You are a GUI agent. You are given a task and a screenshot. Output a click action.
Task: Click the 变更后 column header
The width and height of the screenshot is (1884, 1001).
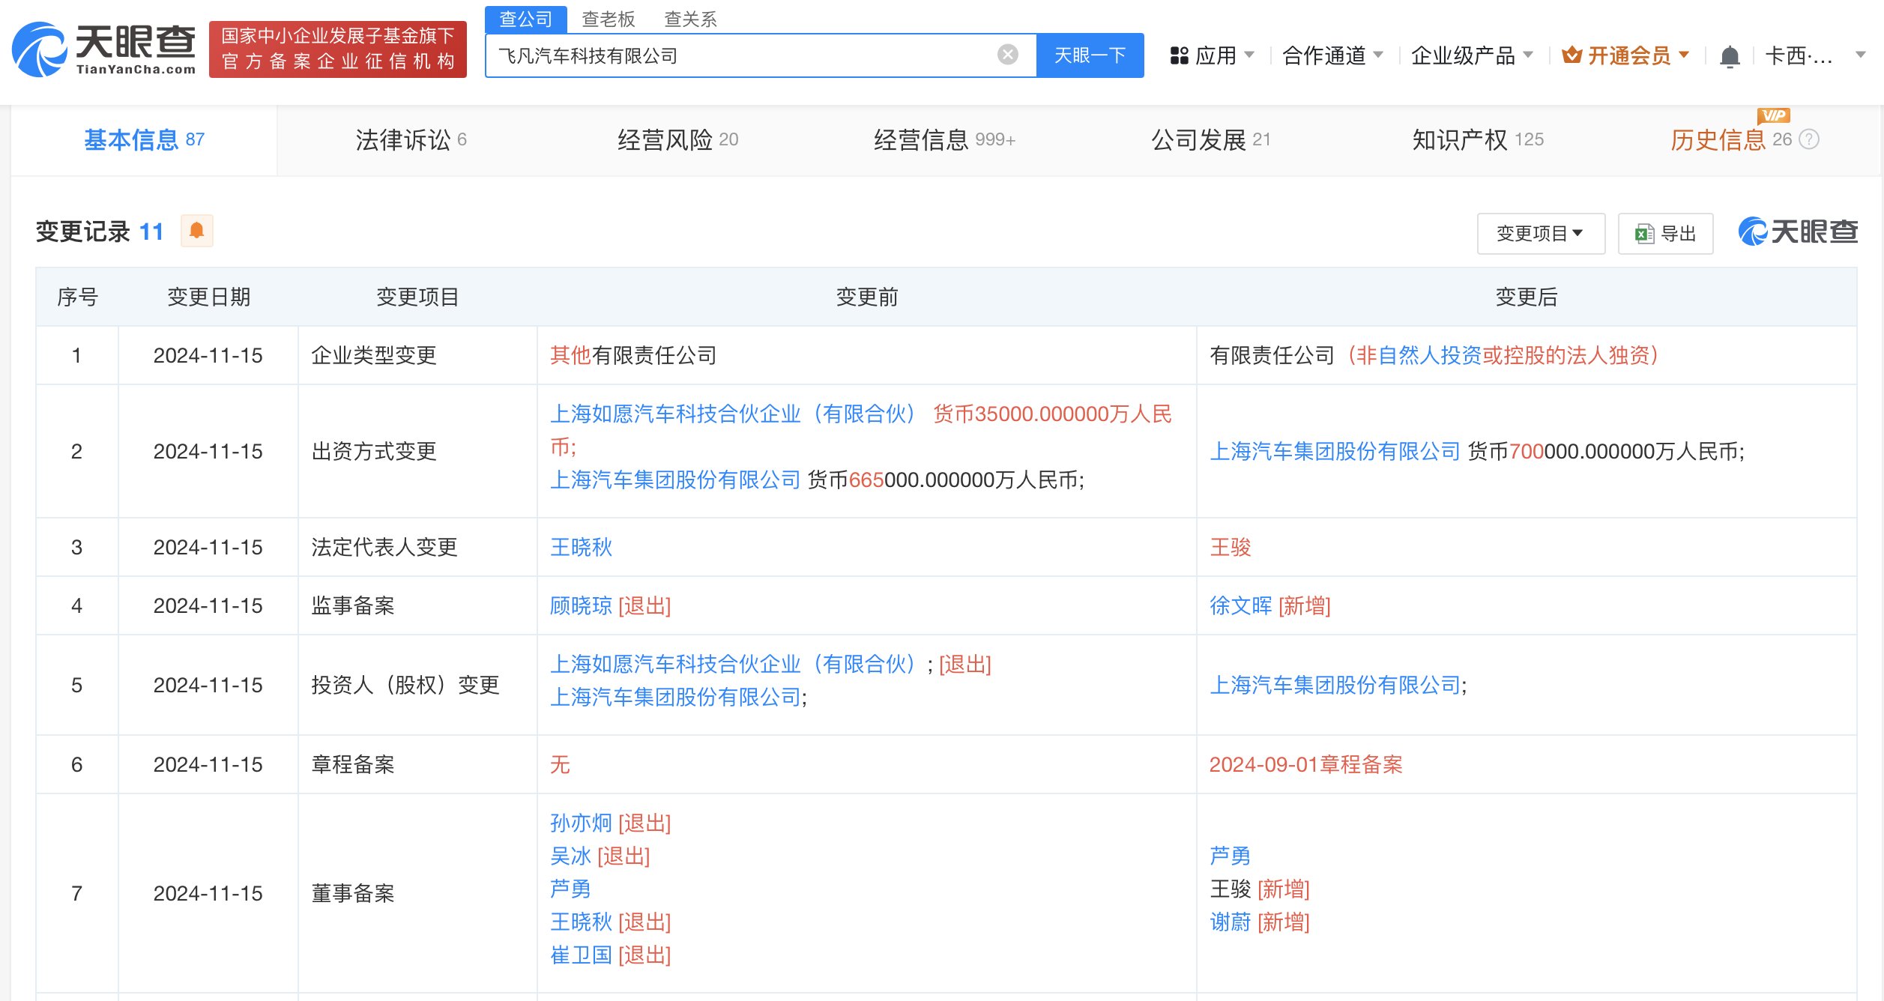tap(1527, 297)
